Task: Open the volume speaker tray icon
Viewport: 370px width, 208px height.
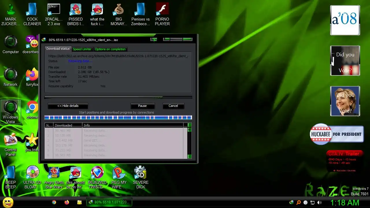Action: 319,203
